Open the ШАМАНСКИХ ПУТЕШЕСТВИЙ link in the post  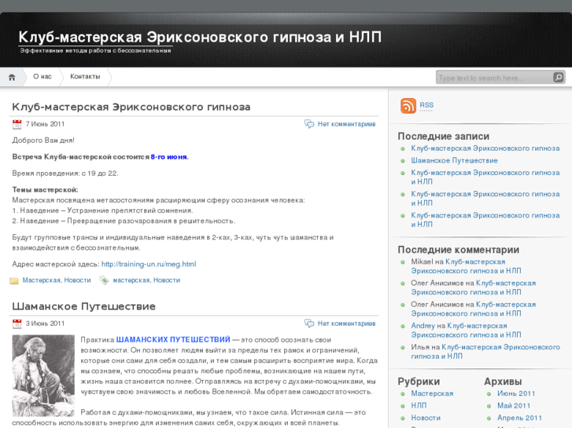(x=173, y=339)
